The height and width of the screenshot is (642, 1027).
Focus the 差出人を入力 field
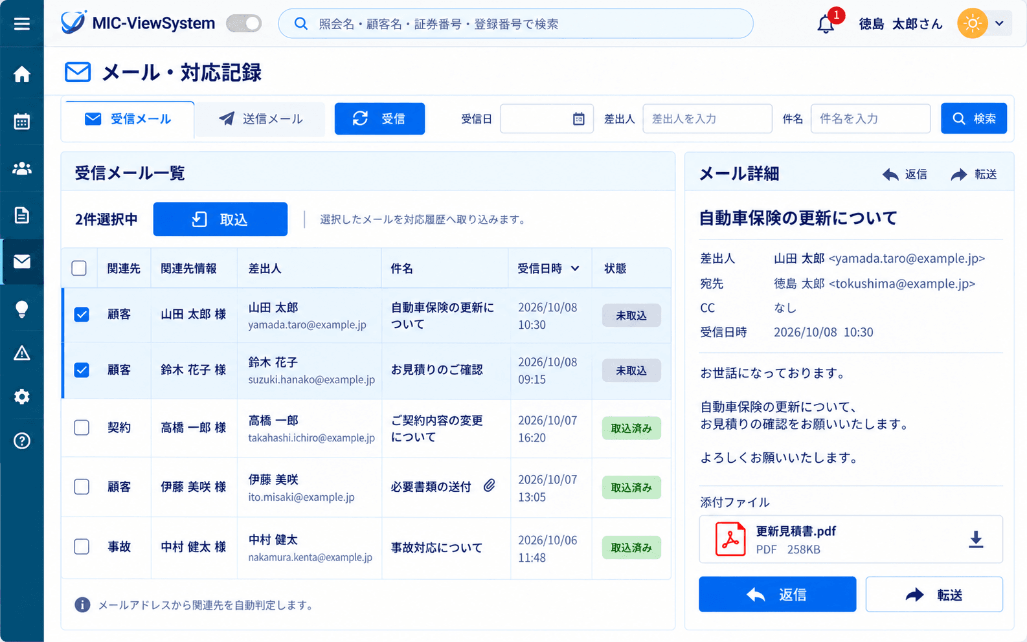tap(707, 119)
